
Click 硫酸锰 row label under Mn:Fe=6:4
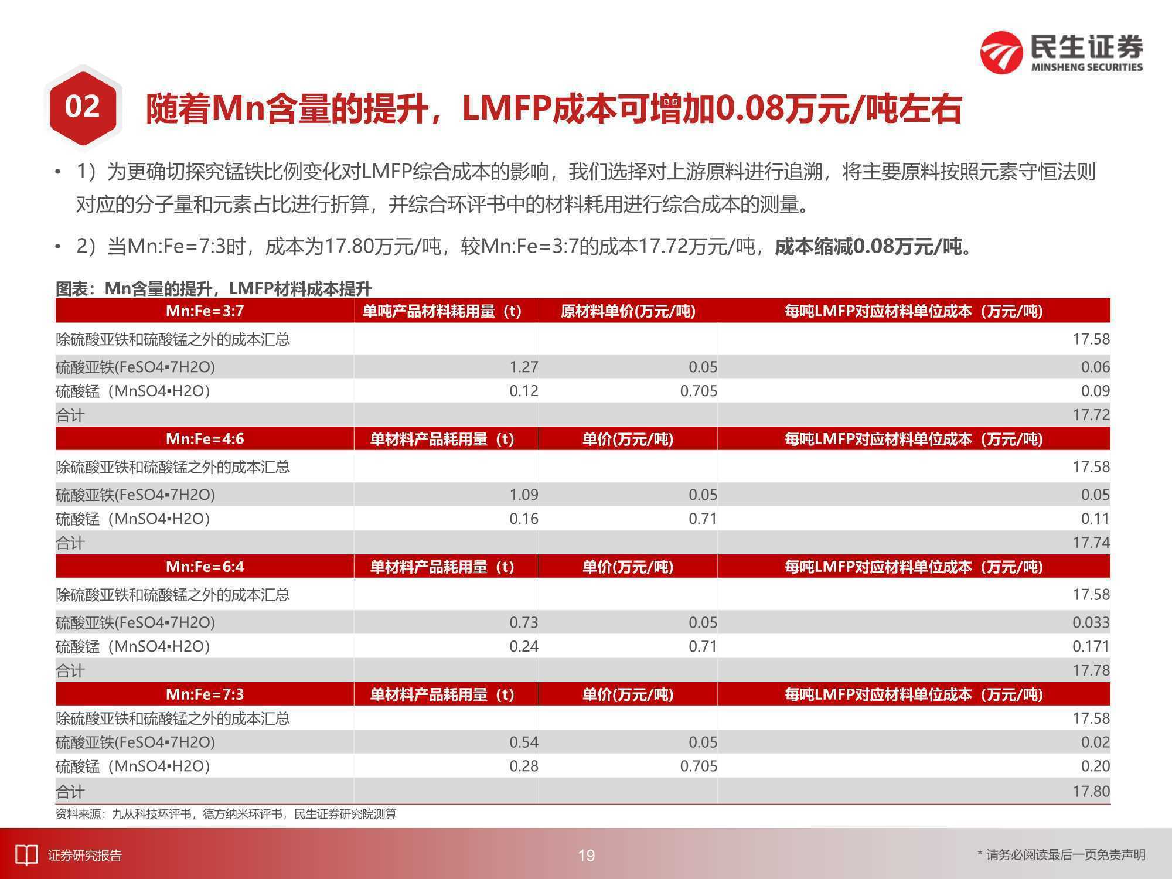coord(133,646)
